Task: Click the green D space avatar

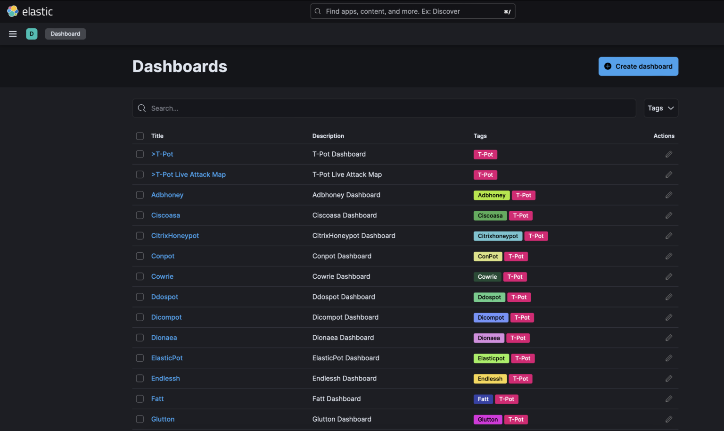Action: (32, 34)
